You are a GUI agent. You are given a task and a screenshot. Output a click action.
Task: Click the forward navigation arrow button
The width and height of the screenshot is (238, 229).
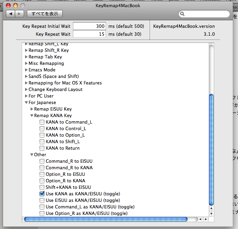tap(20, 14)
